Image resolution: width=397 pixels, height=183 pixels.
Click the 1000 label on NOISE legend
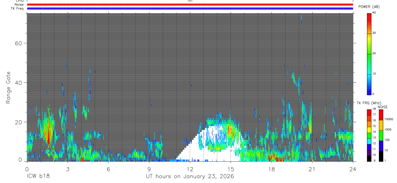click(388, 129)
